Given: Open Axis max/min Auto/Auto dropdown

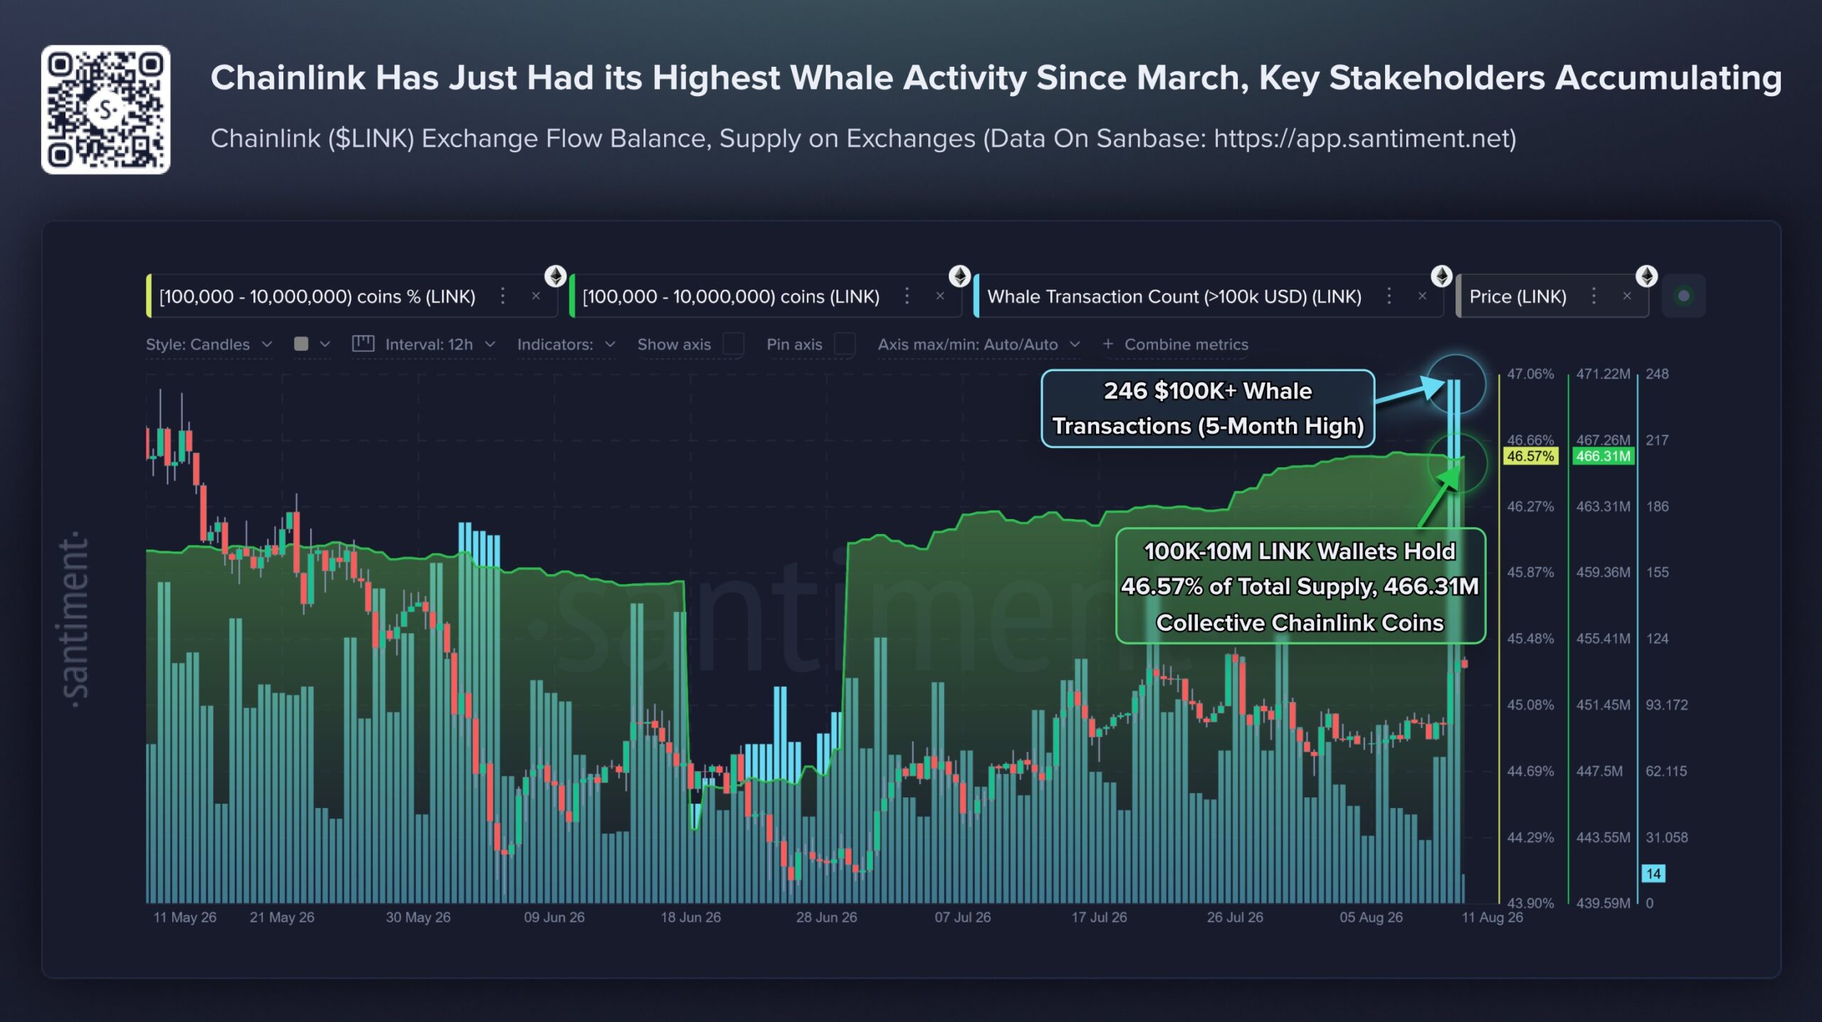Looking at the screenshot, I should pyautogui.click(x=979, y=344).
